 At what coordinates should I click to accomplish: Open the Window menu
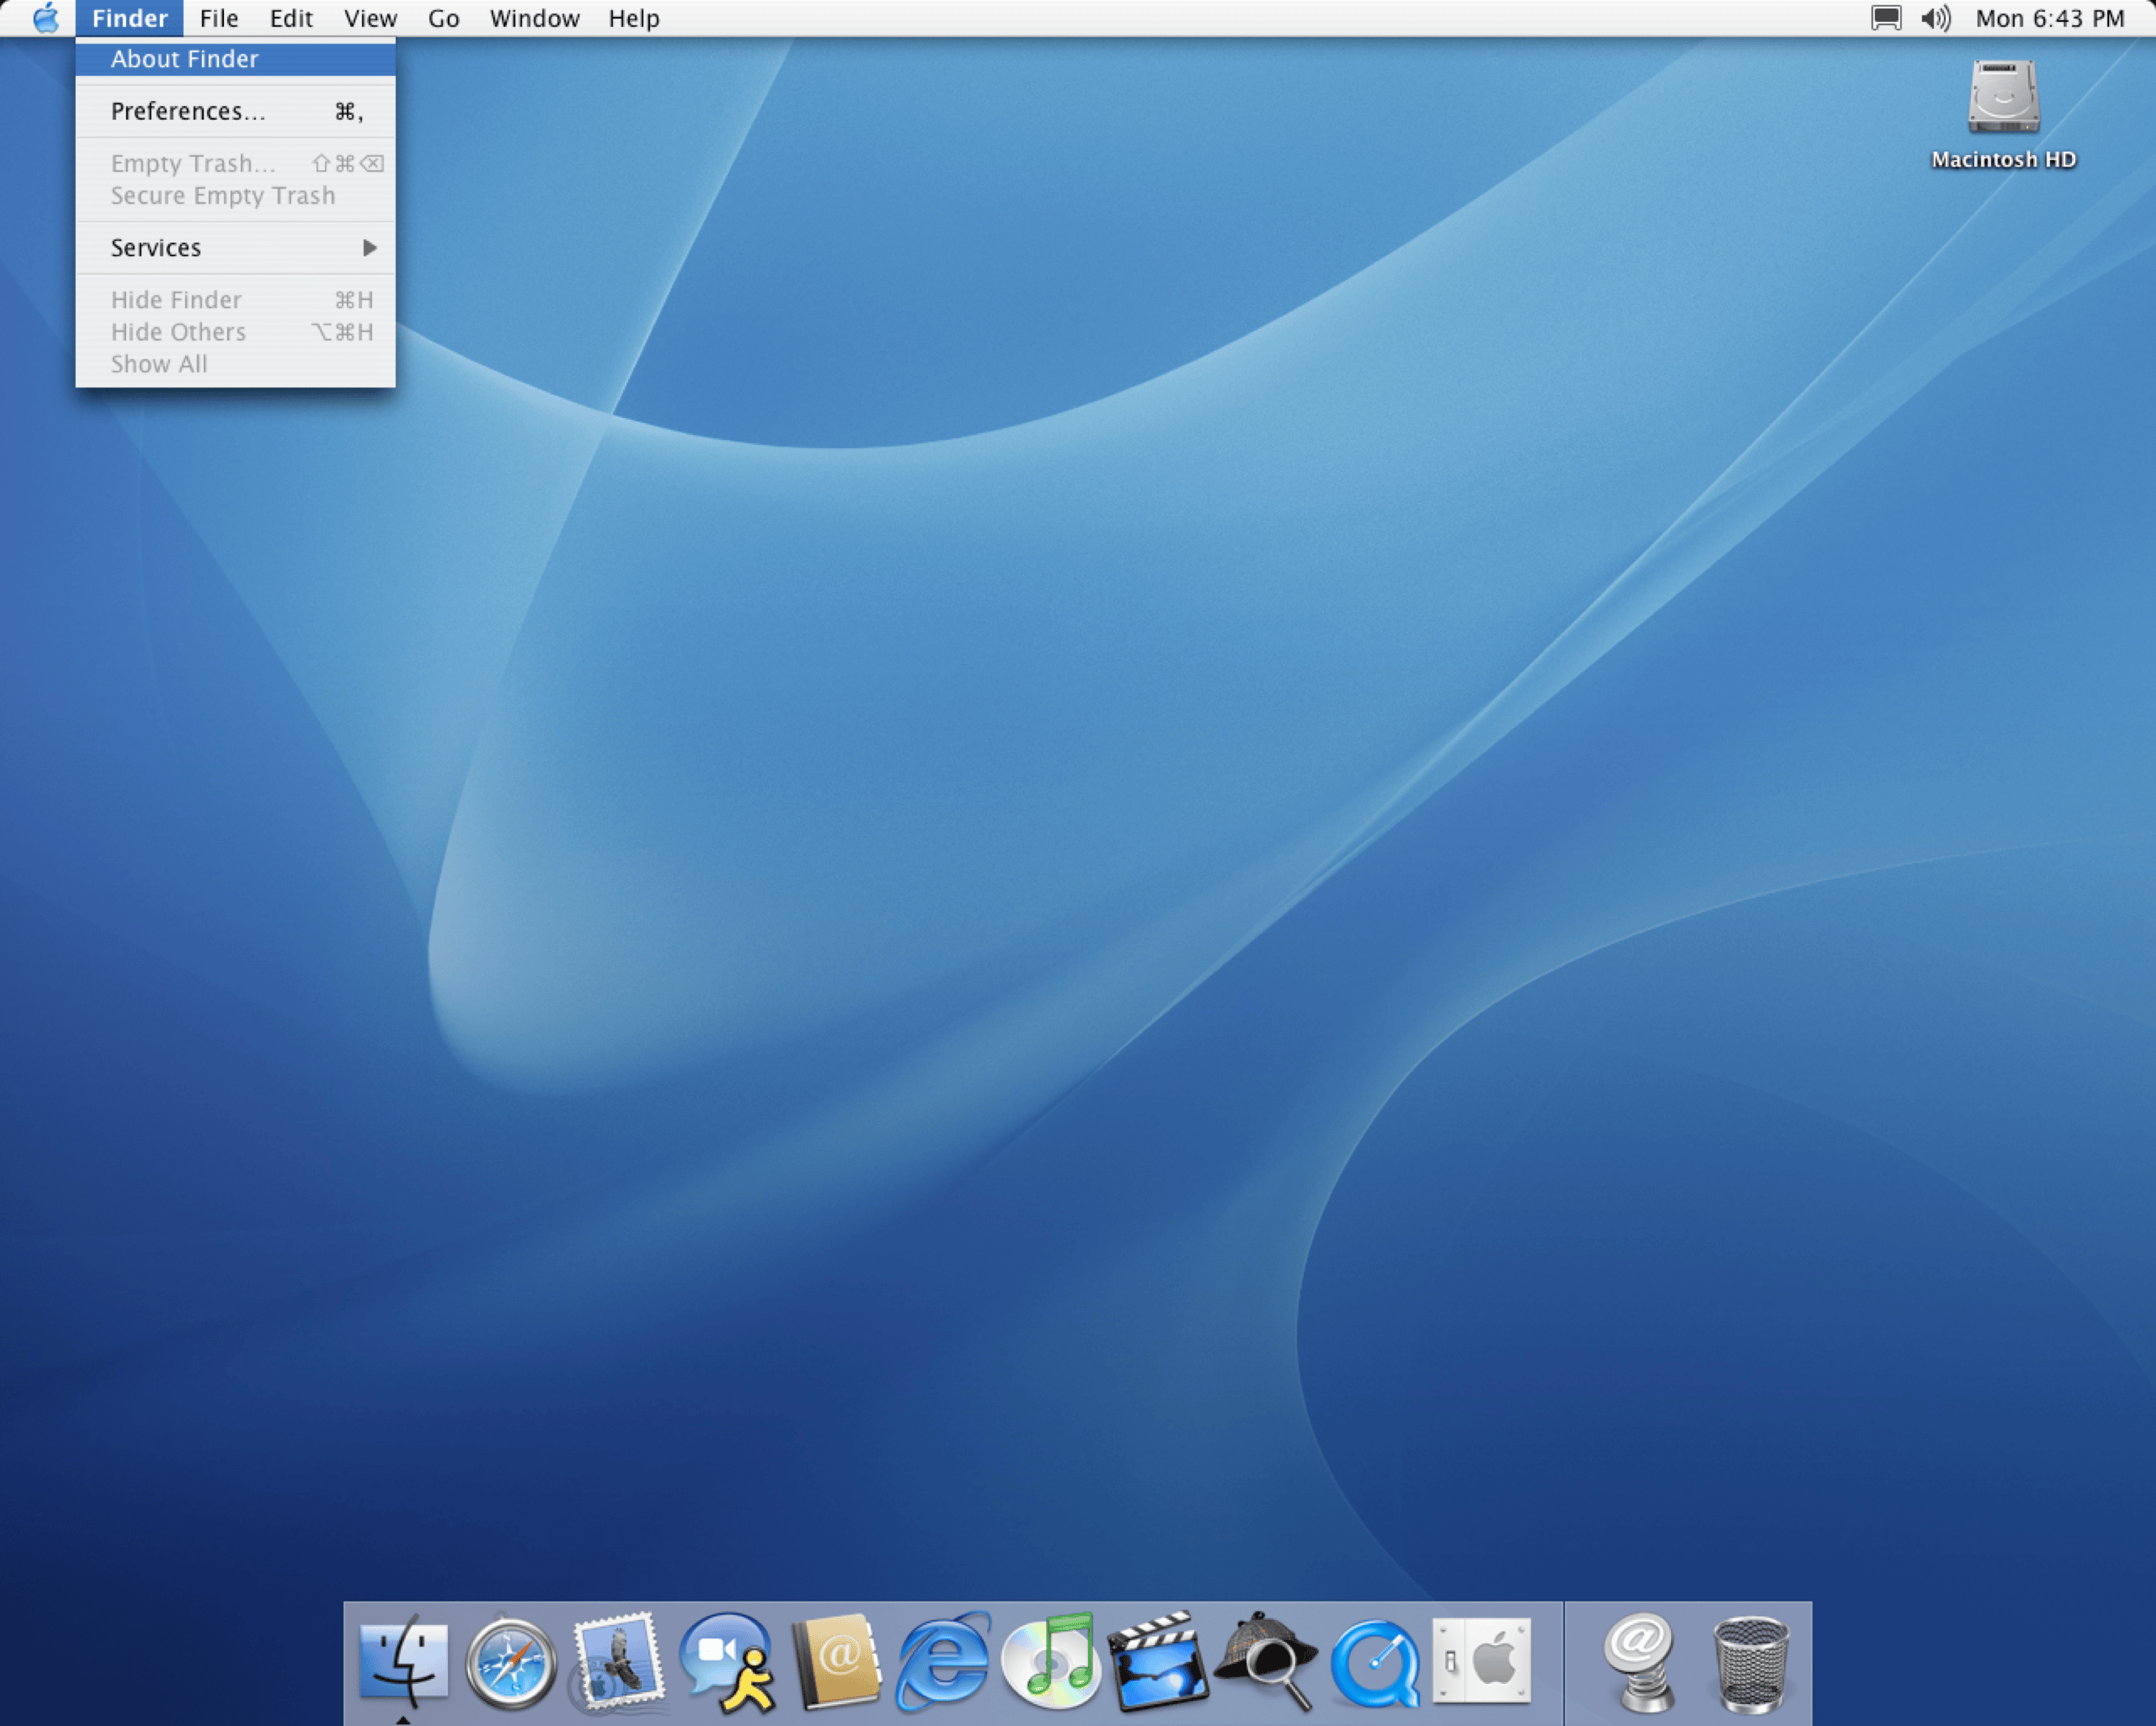[534, 18]
